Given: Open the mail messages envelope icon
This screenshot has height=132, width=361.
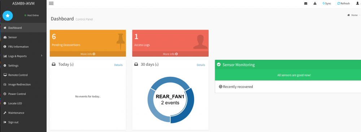Looking at the screenshot, I should point(306,4).
